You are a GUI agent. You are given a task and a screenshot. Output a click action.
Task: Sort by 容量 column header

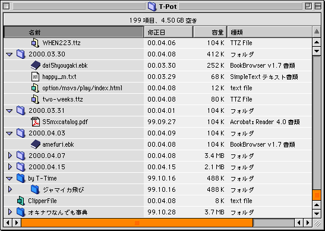tap(210, 32)
